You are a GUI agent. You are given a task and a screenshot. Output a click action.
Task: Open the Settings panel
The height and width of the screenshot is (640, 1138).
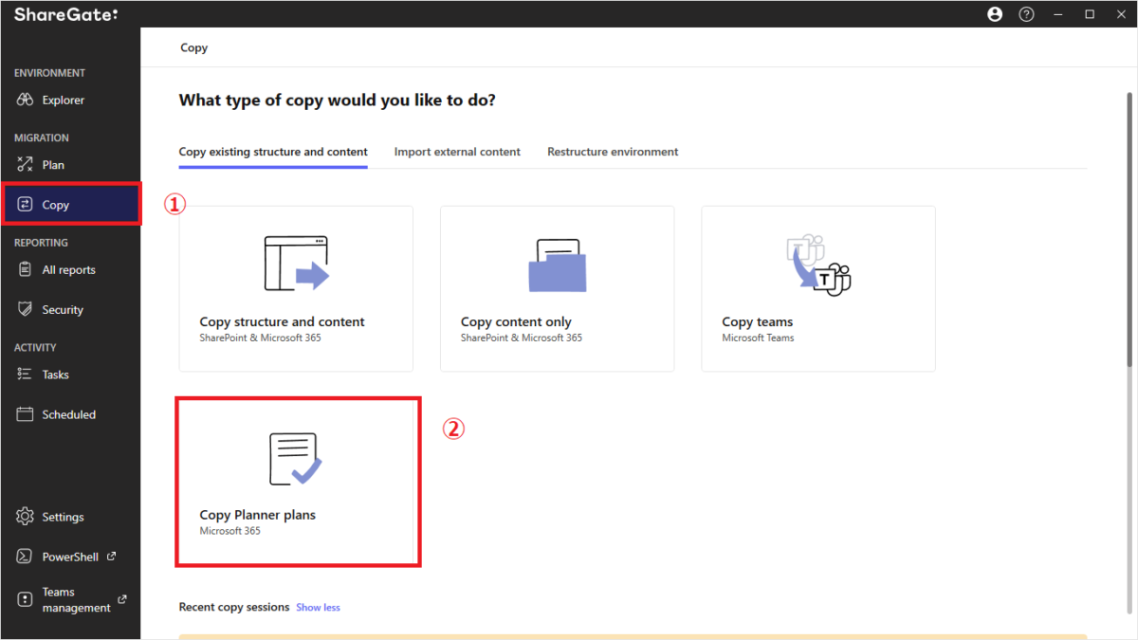[x=59, y=516]
